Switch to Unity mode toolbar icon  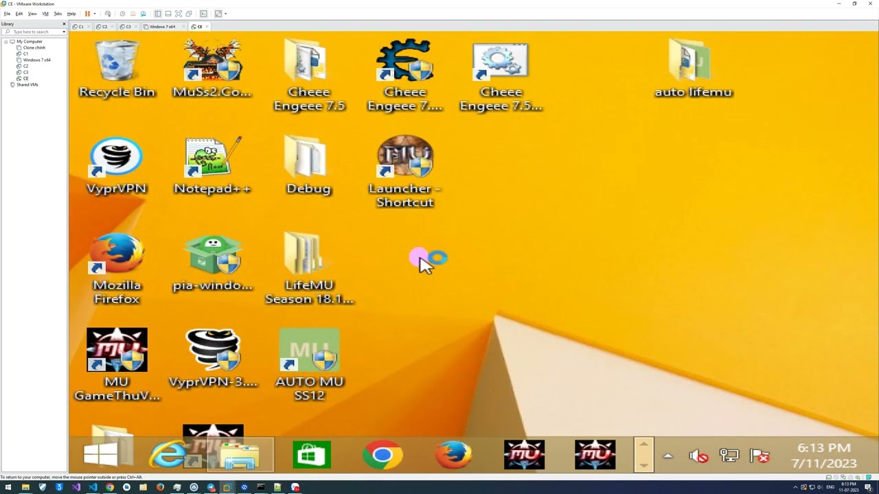(x=189, y=14)
